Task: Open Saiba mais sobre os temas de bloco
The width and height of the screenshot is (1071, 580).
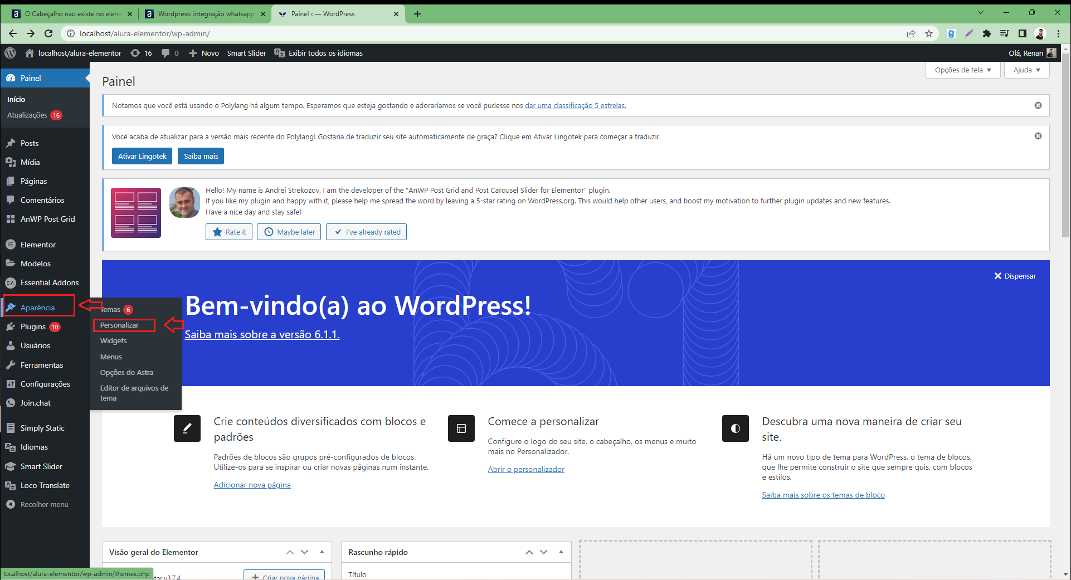Action: 823,495
